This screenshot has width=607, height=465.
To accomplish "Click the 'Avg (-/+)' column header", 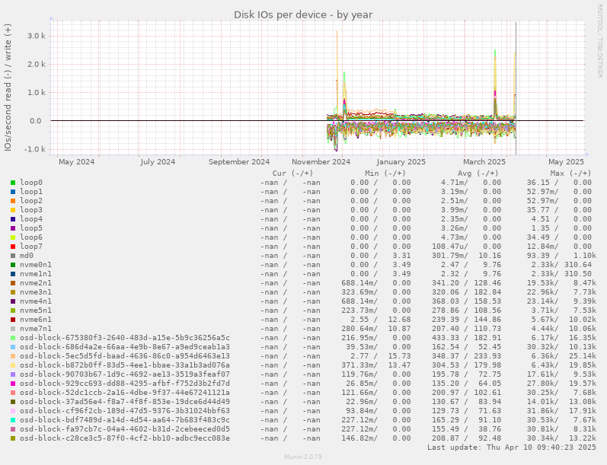I will (478, 174).
